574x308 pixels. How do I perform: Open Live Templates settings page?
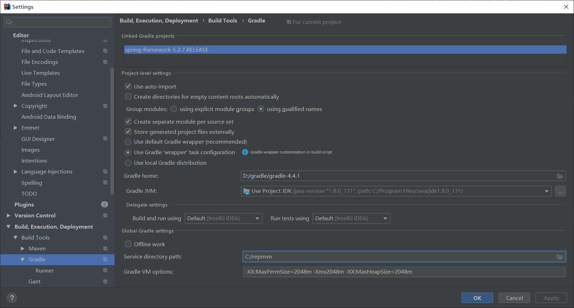(x=40, y=73)
